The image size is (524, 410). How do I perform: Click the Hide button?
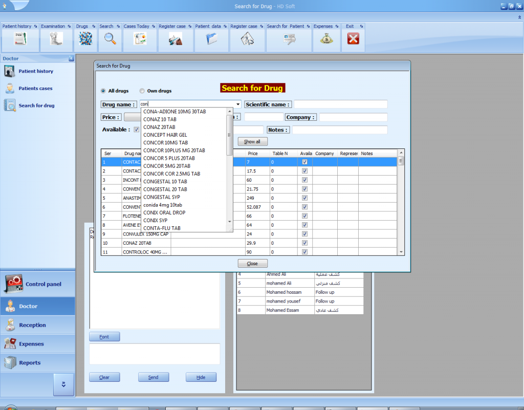[201, 377]
